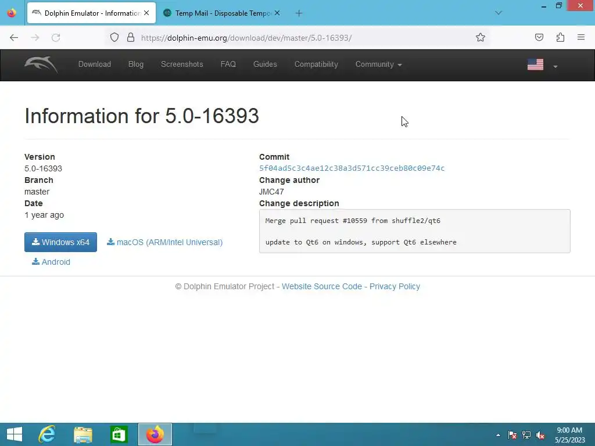
Task: Open the list all tabs chevron
Action: coord(499,13)
